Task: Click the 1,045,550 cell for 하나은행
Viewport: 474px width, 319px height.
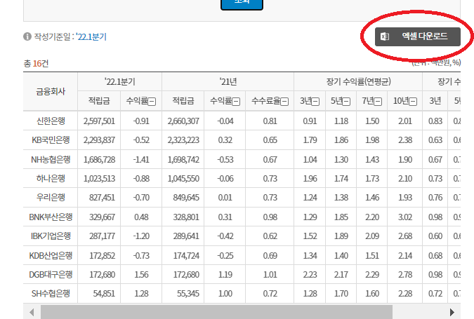Action: pos(183,178)
